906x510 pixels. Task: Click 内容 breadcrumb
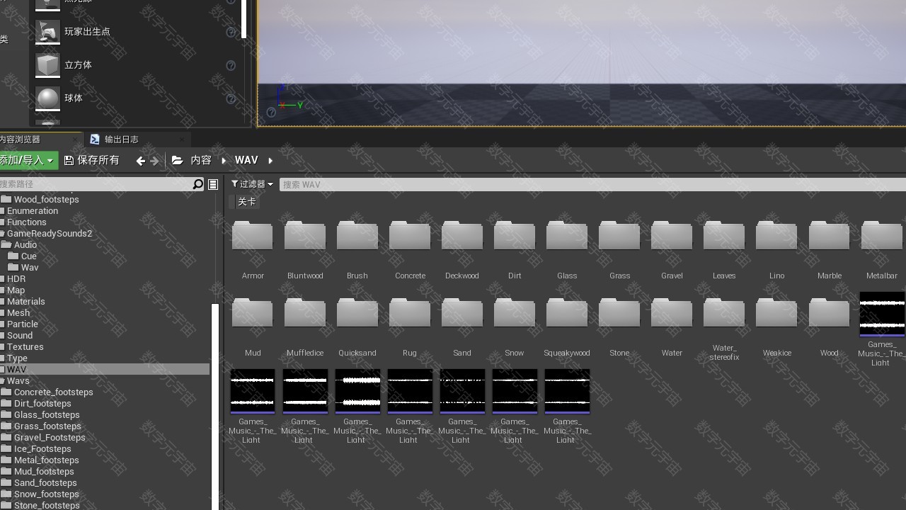tap(201, 161)
